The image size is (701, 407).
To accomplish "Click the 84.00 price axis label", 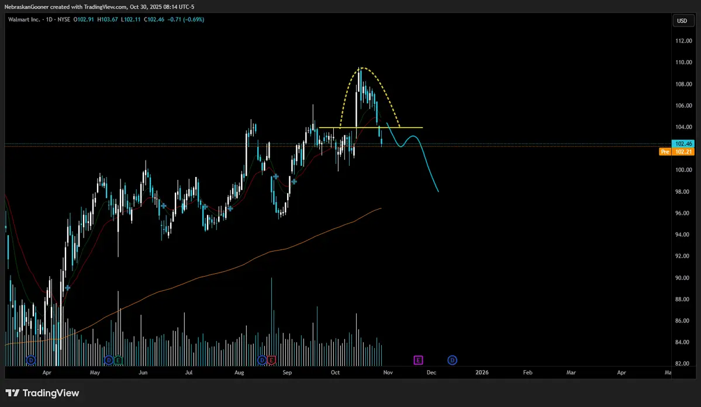I will click(683, 342).
